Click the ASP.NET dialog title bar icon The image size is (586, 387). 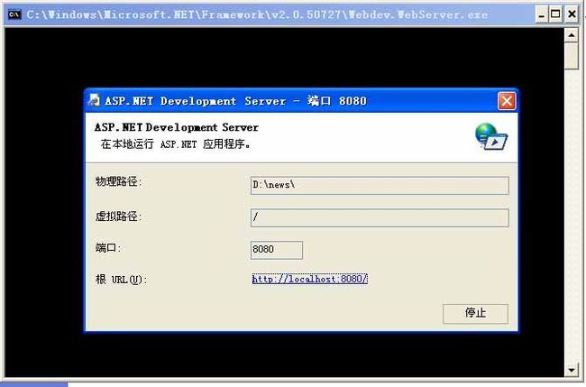coord(94,100)
